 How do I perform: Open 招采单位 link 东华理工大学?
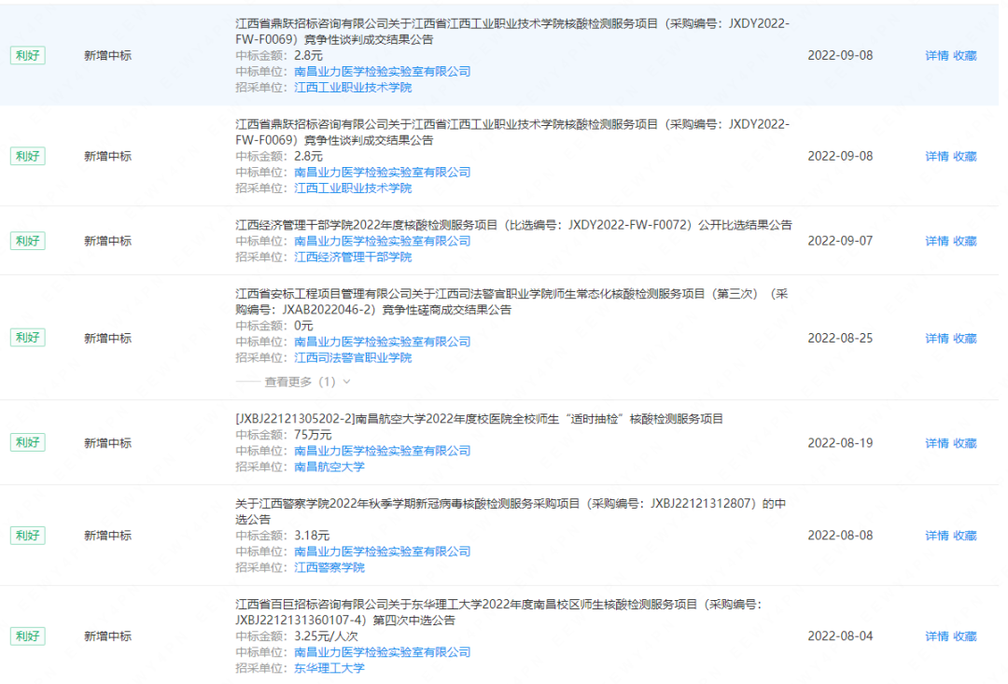329,668
